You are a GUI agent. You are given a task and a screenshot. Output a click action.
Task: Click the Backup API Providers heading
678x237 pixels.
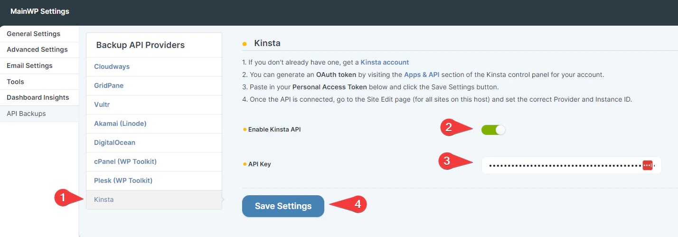pos(141,45)
